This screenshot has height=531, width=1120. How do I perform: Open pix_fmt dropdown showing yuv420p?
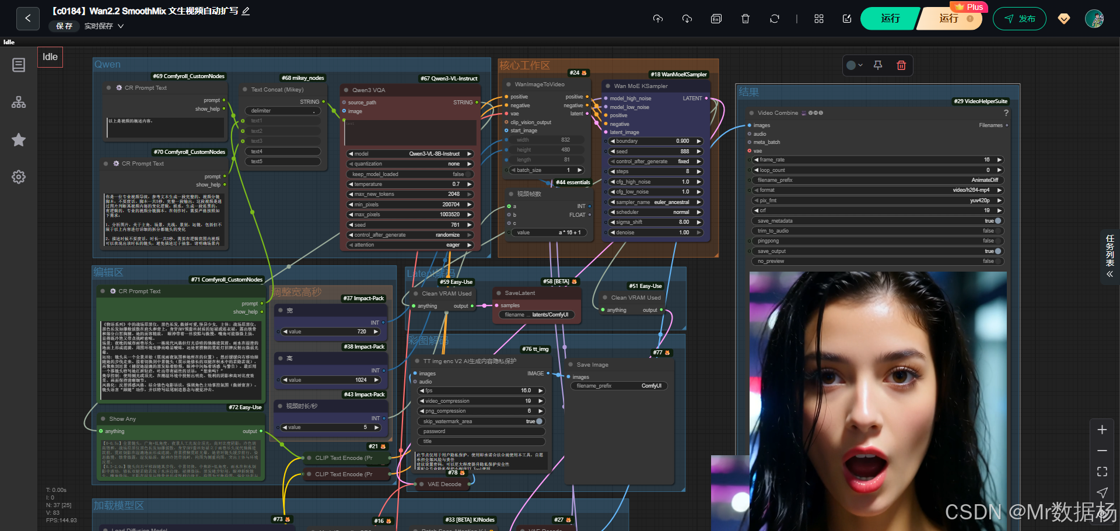tap(878, 201)
